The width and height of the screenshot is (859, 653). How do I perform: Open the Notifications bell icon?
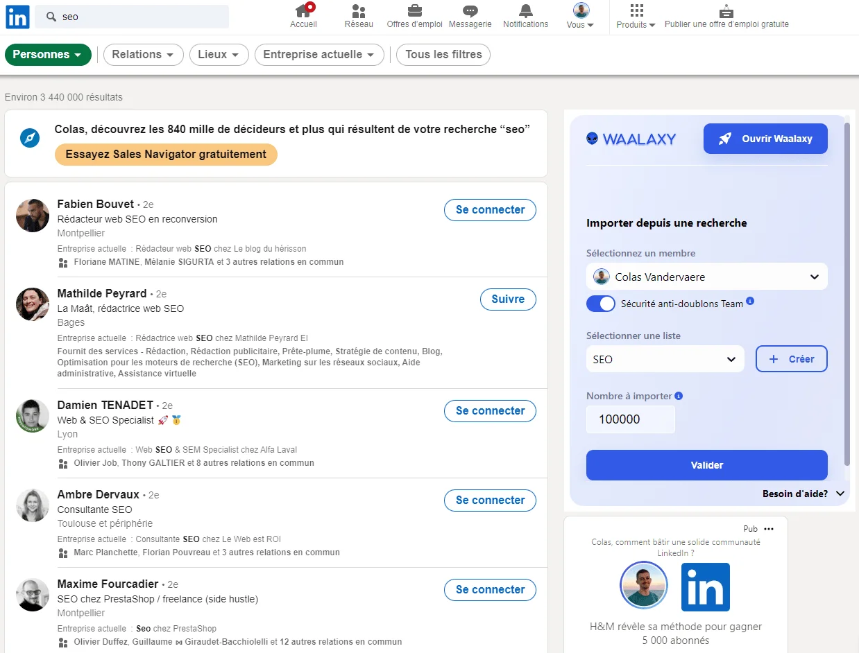[x=526, y=10]
